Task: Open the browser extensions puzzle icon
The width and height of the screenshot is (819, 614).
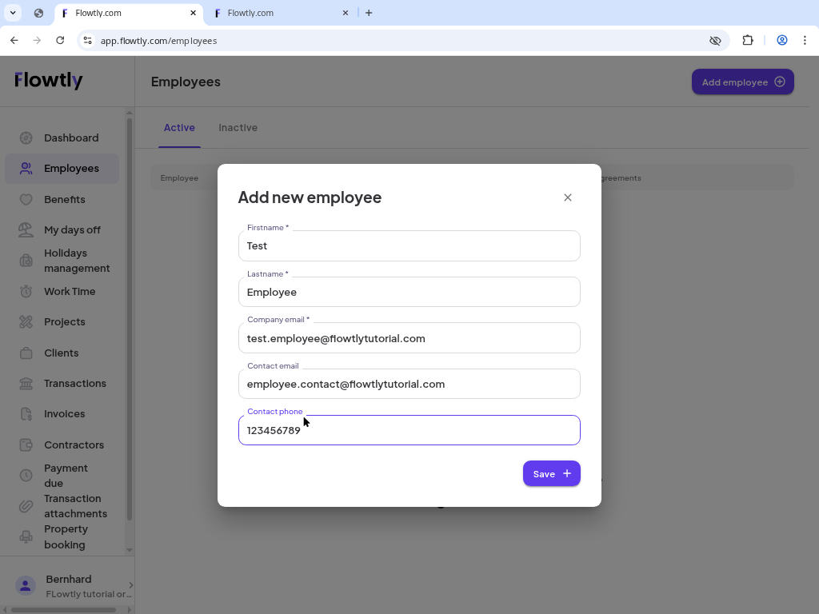Action: (747, 40)
